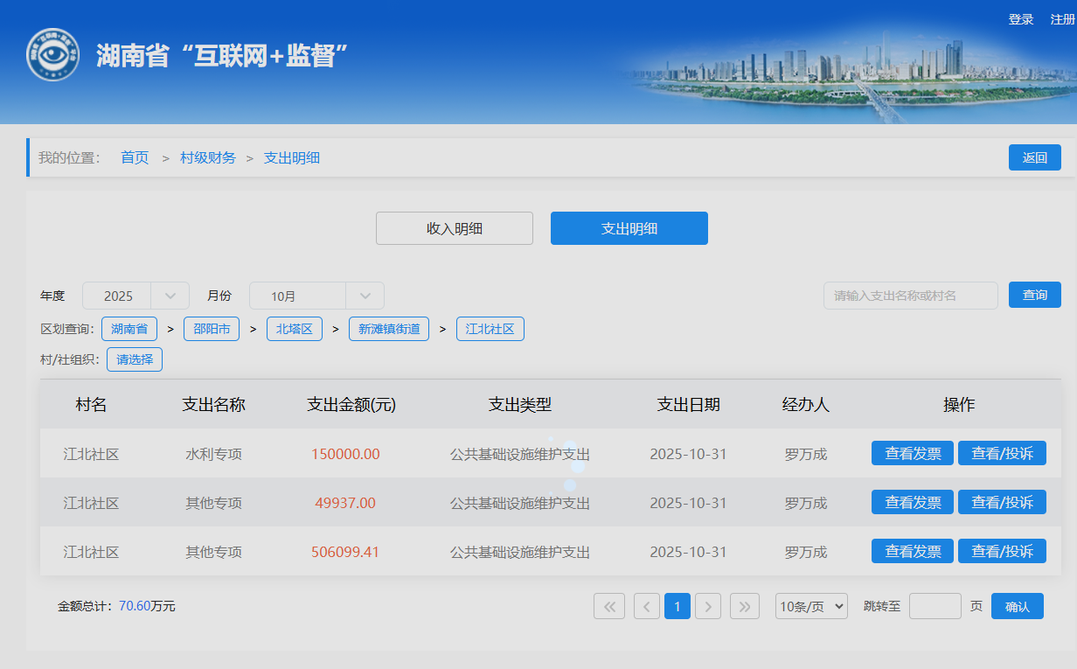Open the 月份 10月 month dropdown

point(316,296)
